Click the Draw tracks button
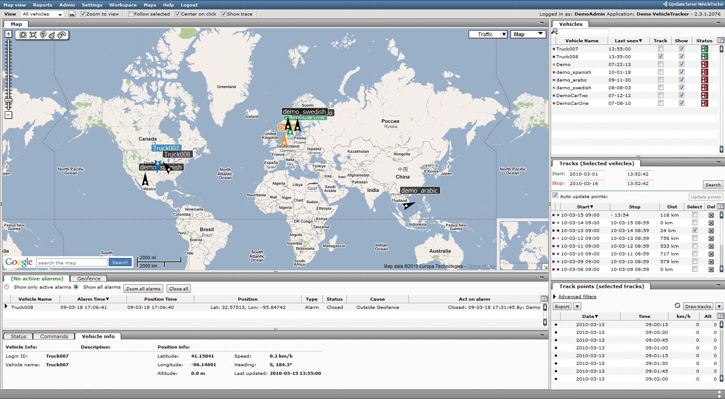 (698, 306)
